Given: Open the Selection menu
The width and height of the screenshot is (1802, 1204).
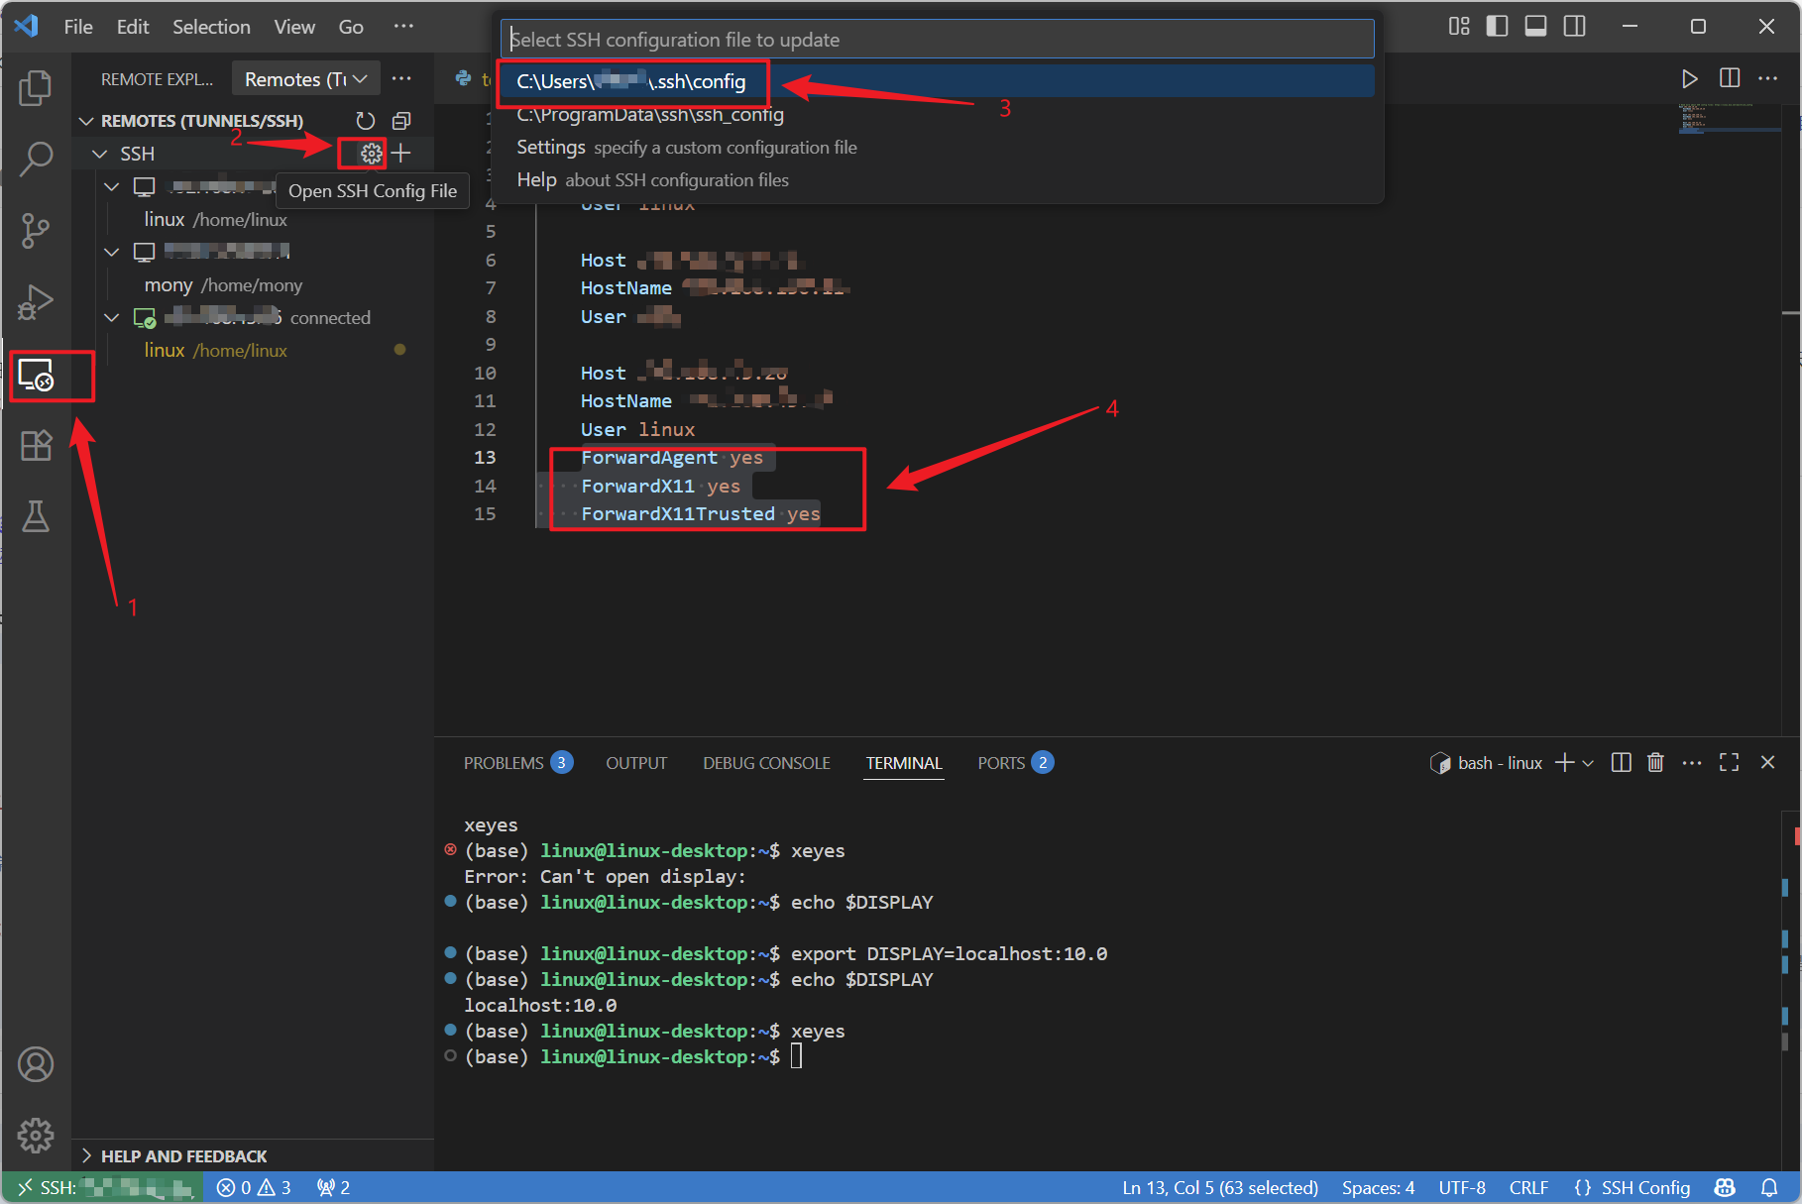Looking at the screenshot, I should (211, 27).
